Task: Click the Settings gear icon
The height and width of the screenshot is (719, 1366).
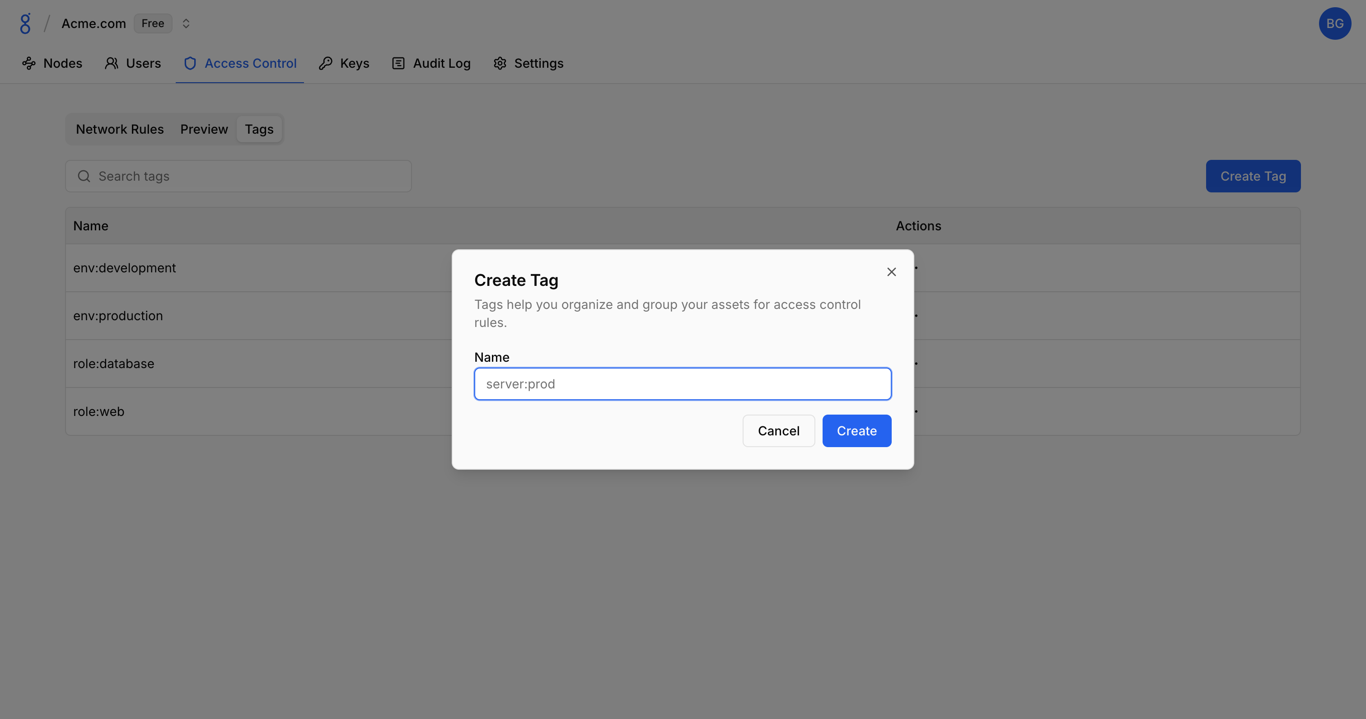Action: [500, 64]
